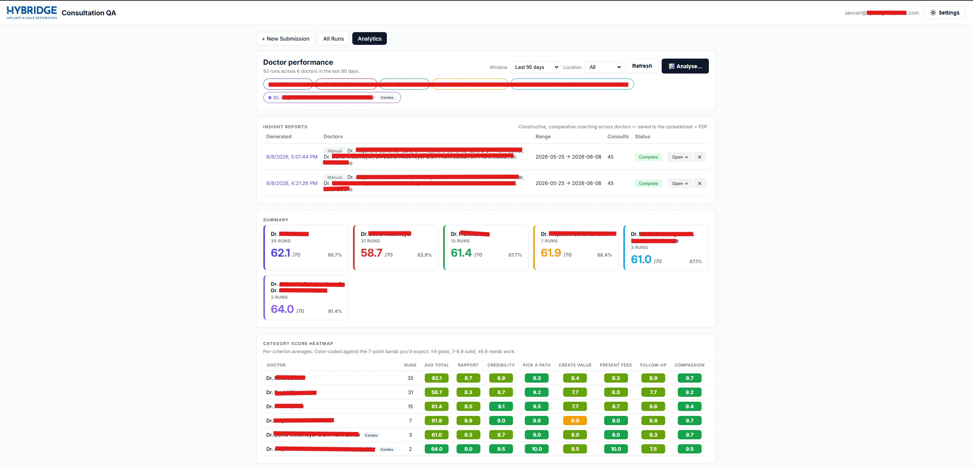Viewport: 973px width, 468px height.
Task: Click the 10.0 Pick a Path cell
Action: click(x=537, y=449)
